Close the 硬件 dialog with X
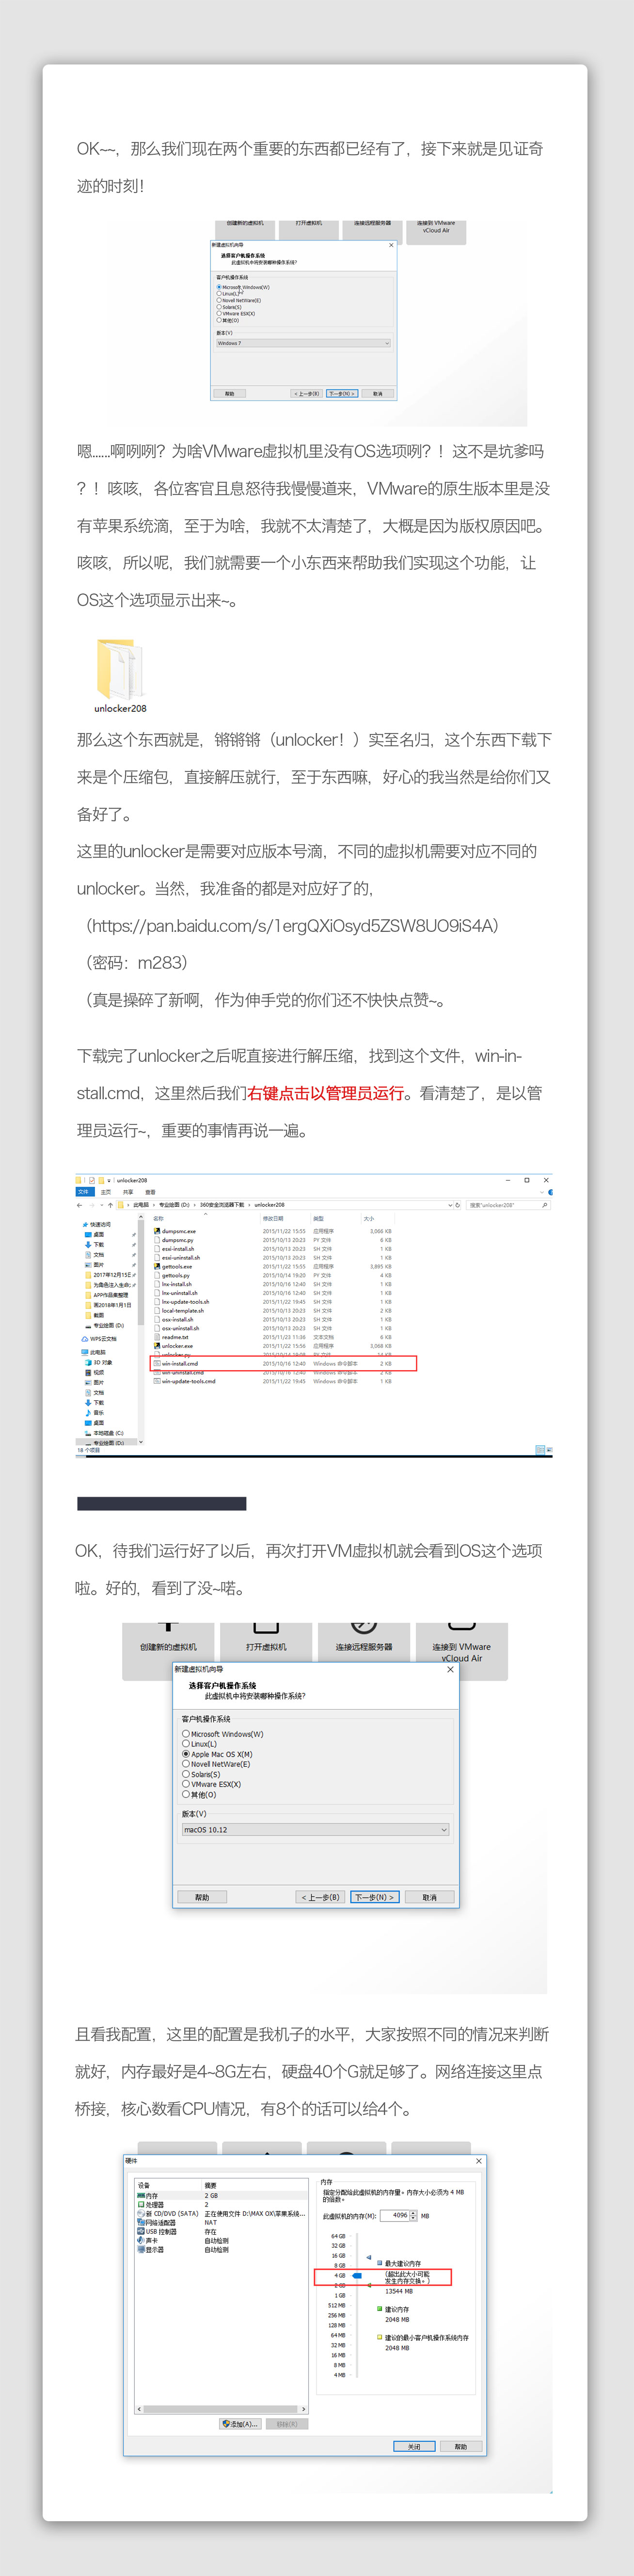The width and height of the screenshot is (634, 2576). coord(478,2160)
